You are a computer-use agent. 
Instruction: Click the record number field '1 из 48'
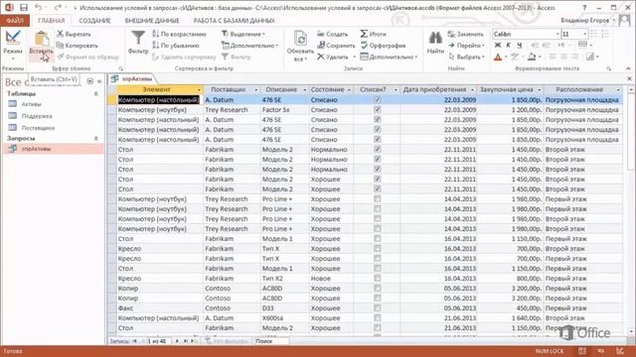[x=158, y=341]
